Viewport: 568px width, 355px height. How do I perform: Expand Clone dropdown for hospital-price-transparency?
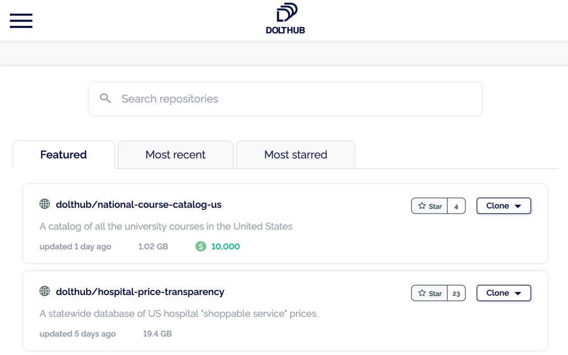click(x=503, y=293)
